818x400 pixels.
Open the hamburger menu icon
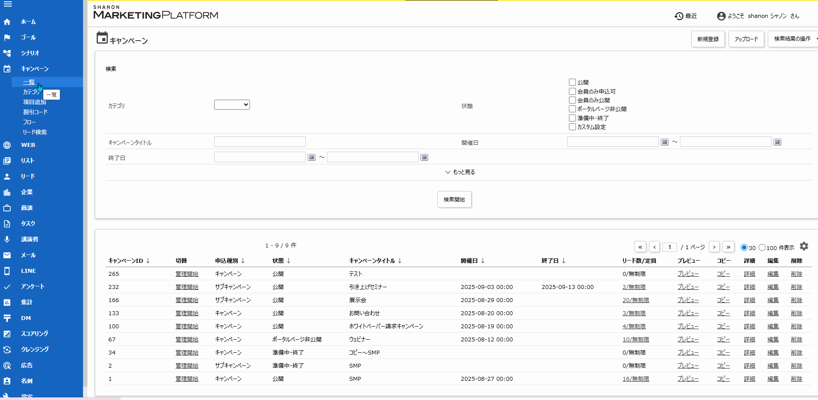click(x=7, y=4)
